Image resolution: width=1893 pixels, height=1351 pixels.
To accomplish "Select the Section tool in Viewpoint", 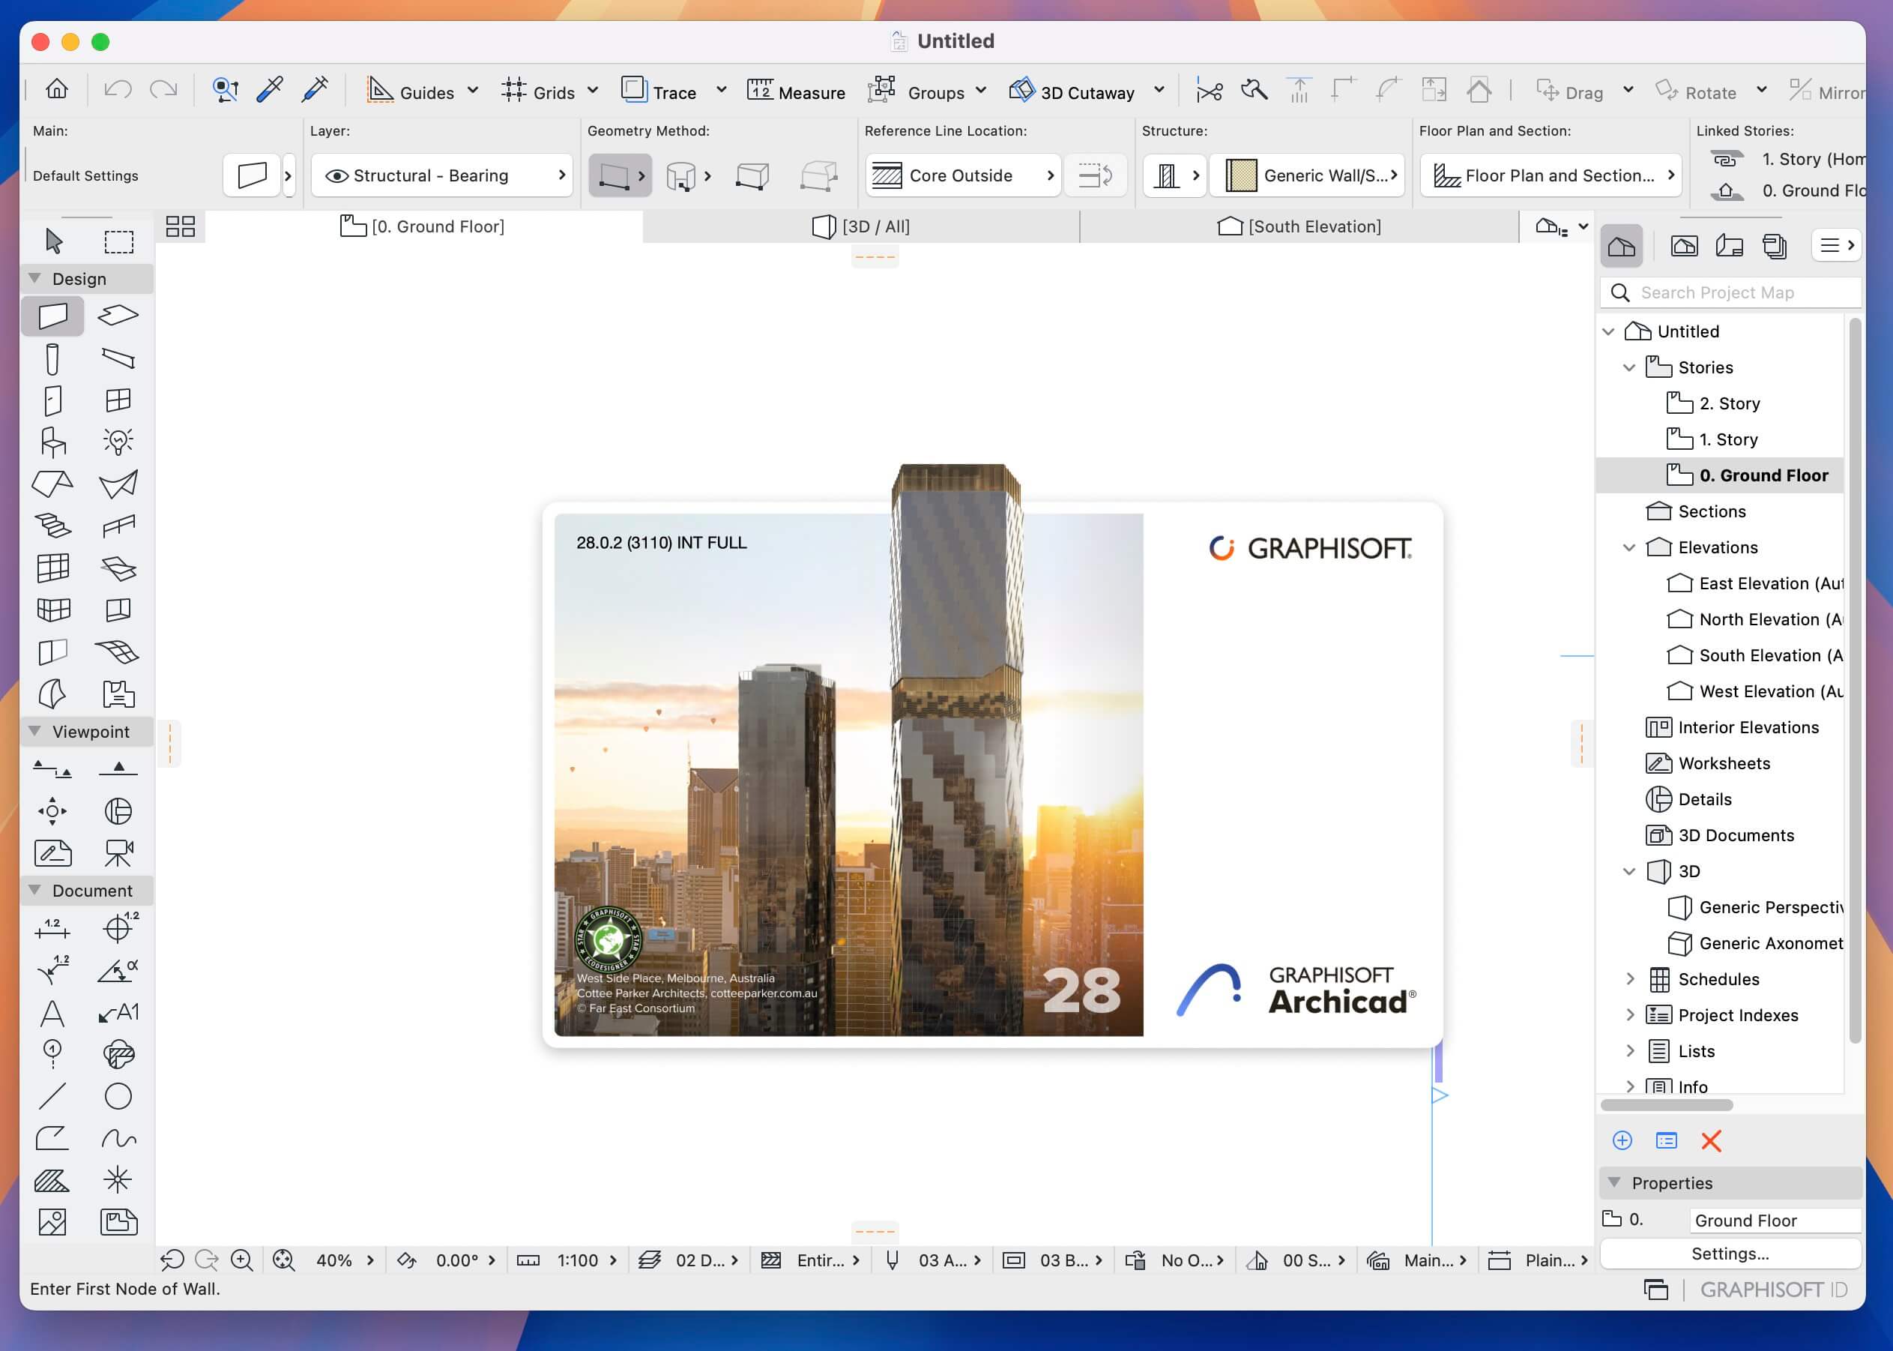I will click(52, 768).
